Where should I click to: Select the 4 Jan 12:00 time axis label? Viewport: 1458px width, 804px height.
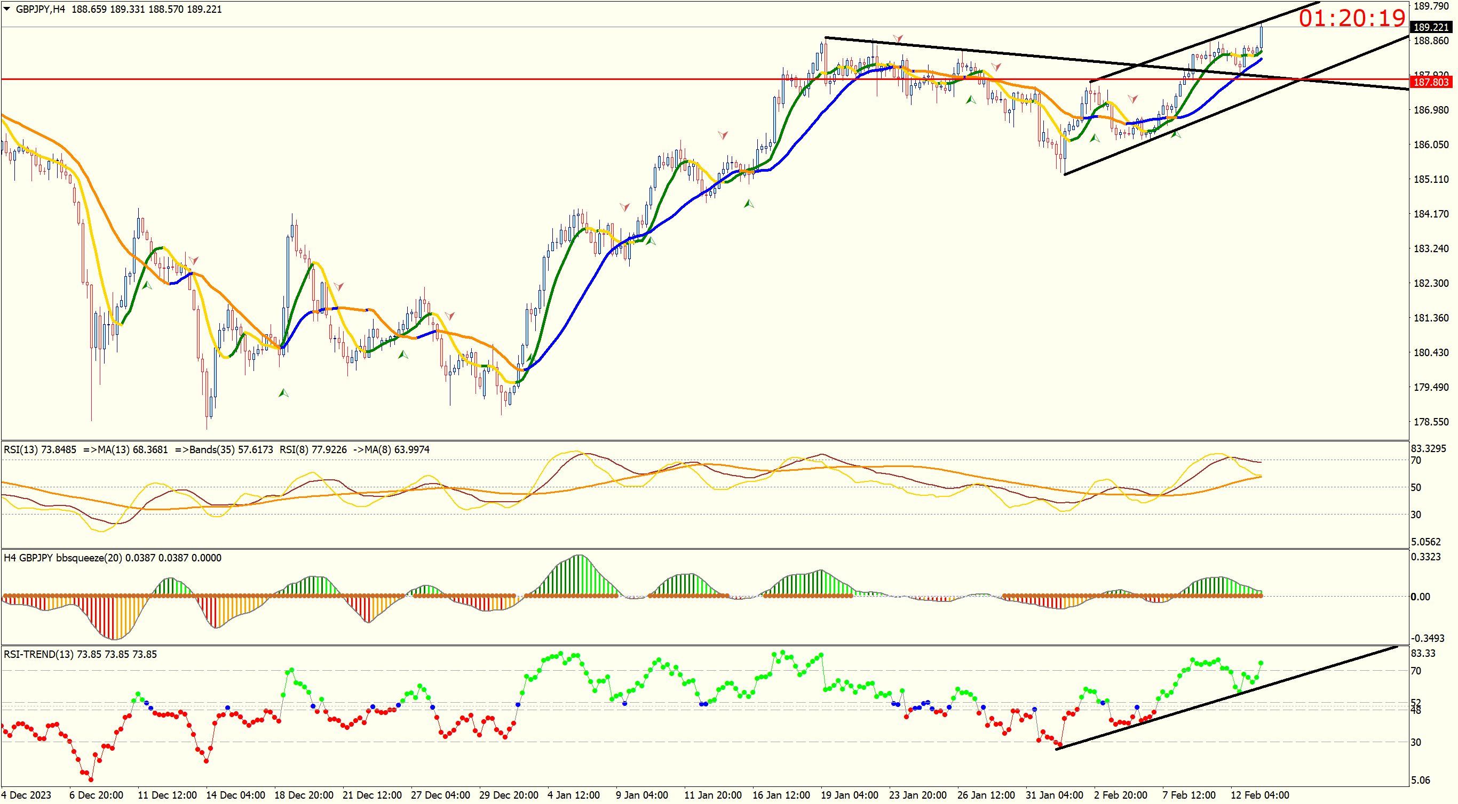573,795
